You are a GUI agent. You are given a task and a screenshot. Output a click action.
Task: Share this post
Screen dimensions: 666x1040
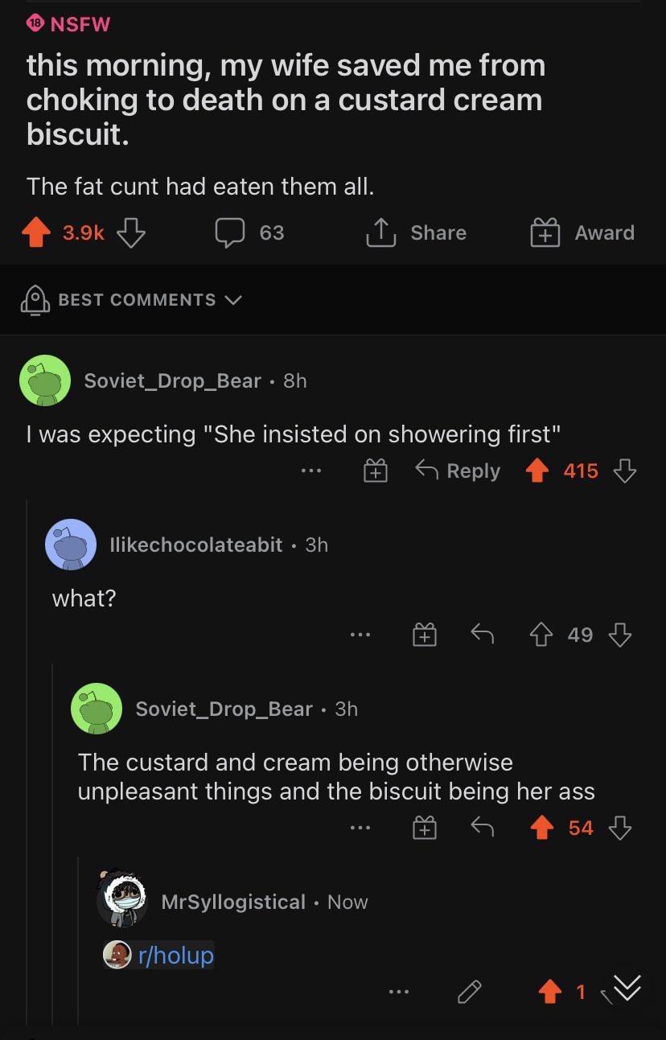(x=417, y=233)
